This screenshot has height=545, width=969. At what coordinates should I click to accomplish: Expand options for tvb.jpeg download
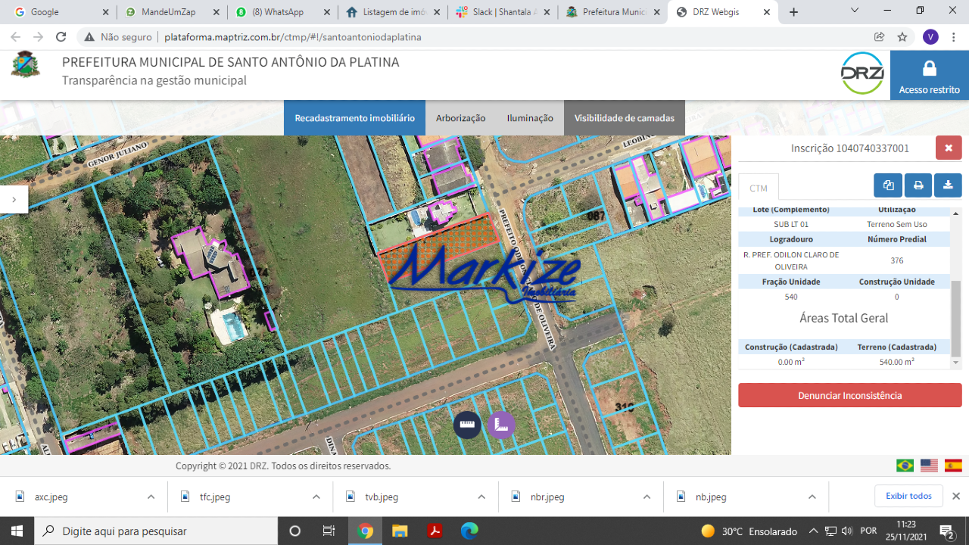point(481,497)
